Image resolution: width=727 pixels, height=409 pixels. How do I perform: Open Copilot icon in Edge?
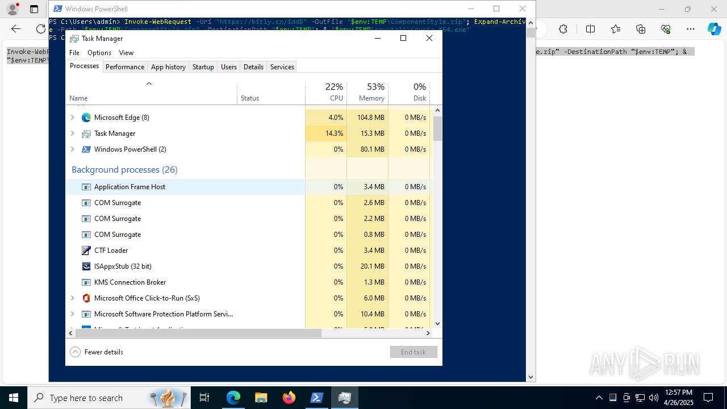(714, 29)
